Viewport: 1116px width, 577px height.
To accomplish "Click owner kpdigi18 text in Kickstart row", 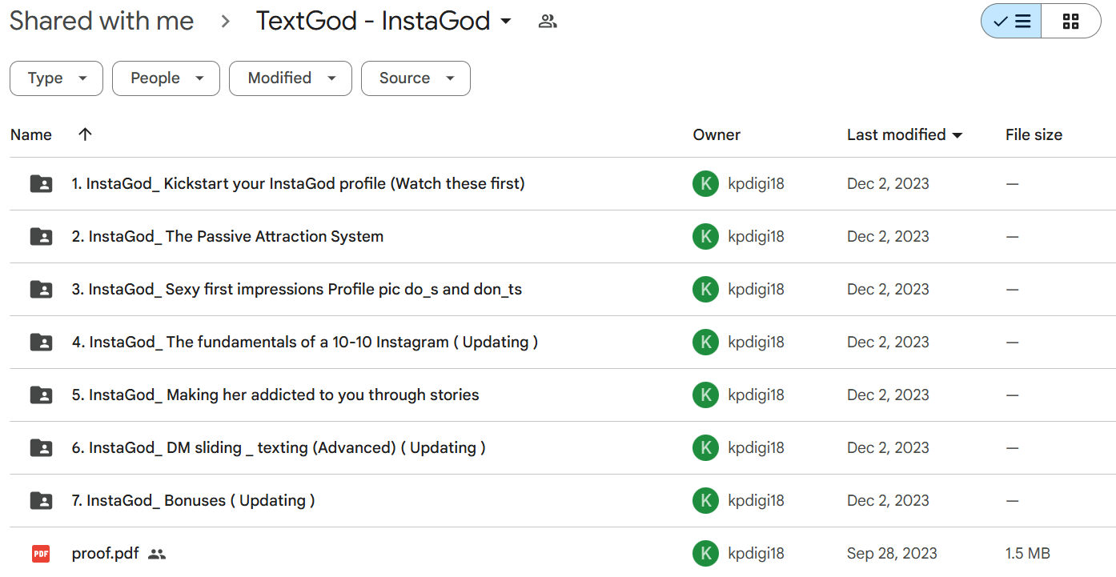I will point(756,184).
